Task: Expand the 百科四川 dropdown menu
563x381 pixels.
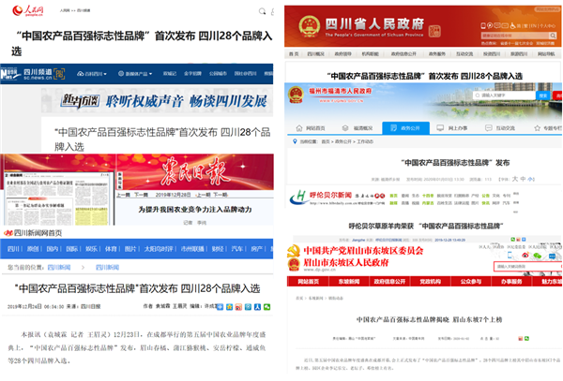Action: 94,71
